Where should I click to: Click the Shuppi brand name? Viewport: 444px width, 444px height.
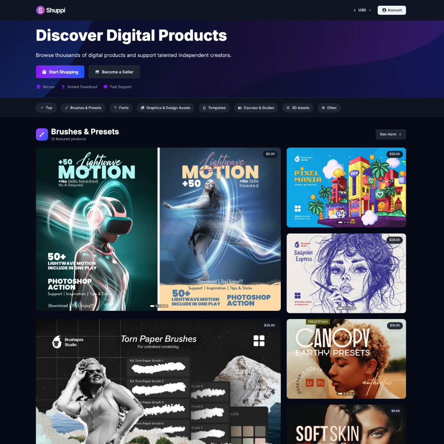55,10
